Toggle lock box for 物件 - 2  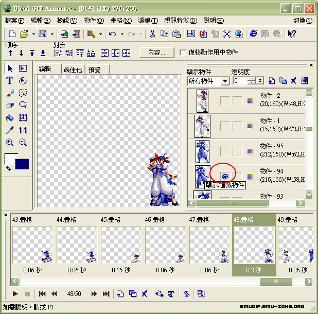coord(238,101)
